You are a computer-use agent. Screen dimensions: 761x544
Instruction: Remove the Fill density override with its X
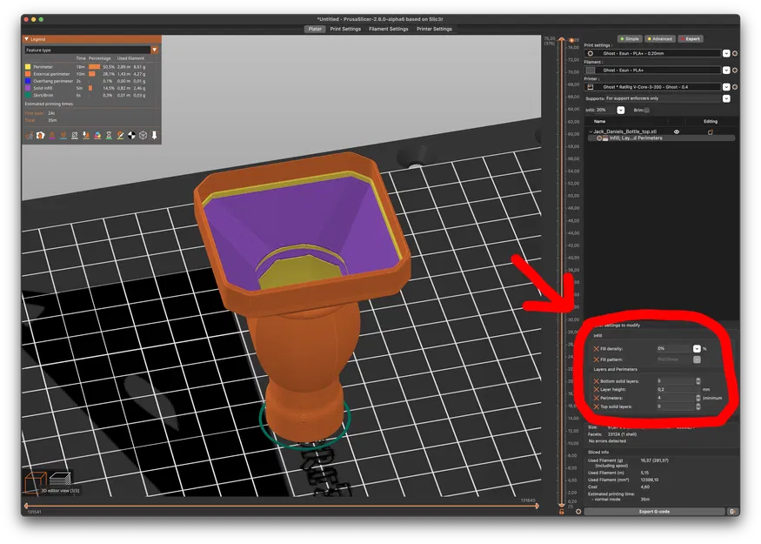coord(596,349)
